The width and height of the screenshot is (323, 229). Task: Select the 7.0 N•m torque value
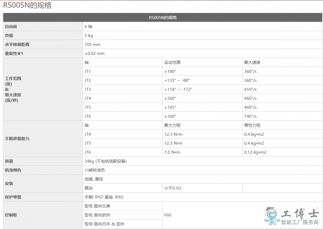pyautogui.click(x=172, y=152)
